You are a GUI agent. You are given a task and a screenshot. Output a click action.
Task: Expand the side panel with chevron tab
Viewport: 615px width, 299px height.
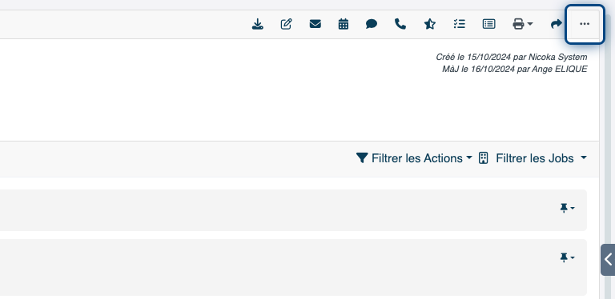(x=608, y=260)
